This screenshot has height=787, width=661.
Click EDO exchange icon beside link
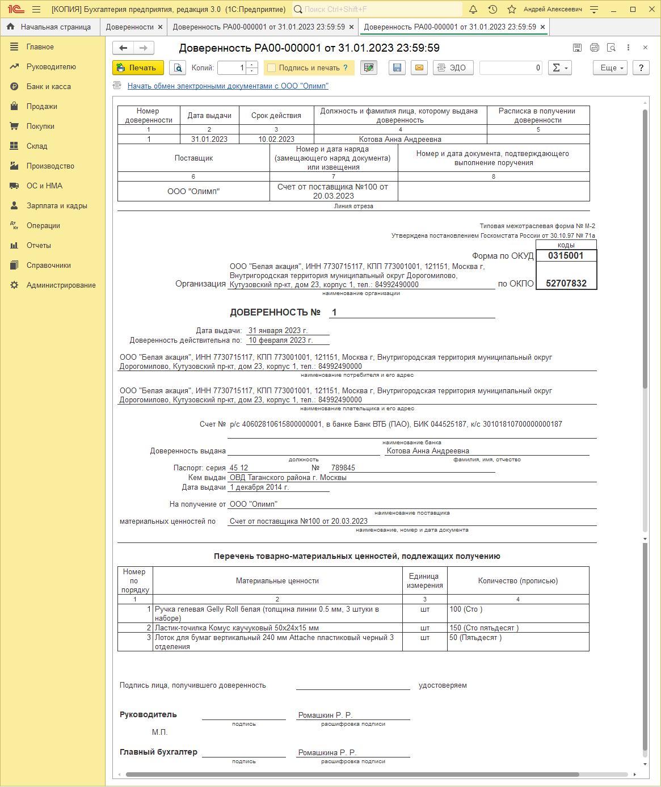[117, 86]
